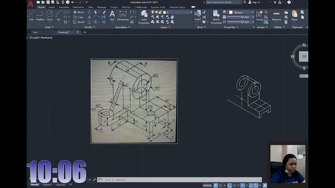Click the Group tool
335x188 pixels.
[x=260, y=16]
